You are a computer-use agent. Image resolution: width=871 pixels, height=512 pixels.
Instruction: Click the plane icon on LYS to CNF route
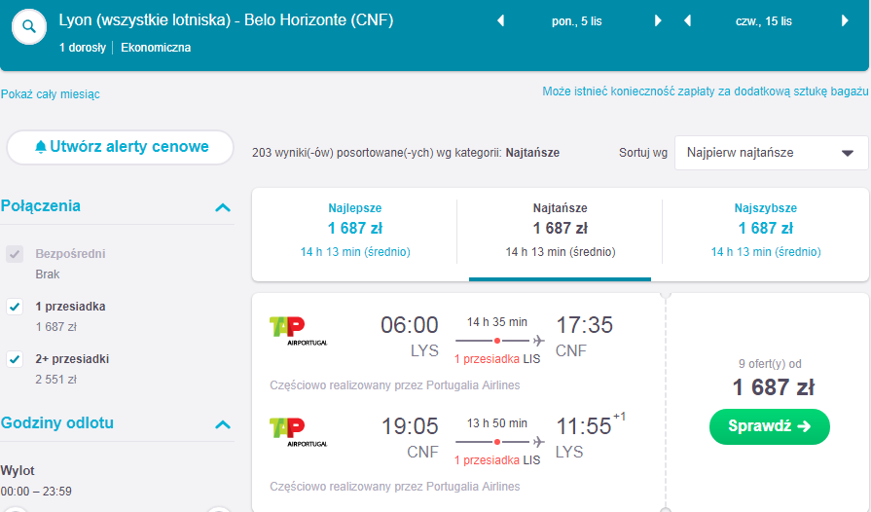(538, 341)
